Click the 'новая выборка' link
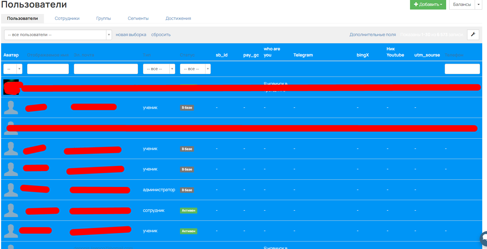The width and height of the screenshot is (487, 249). click(x=131, y=35)
